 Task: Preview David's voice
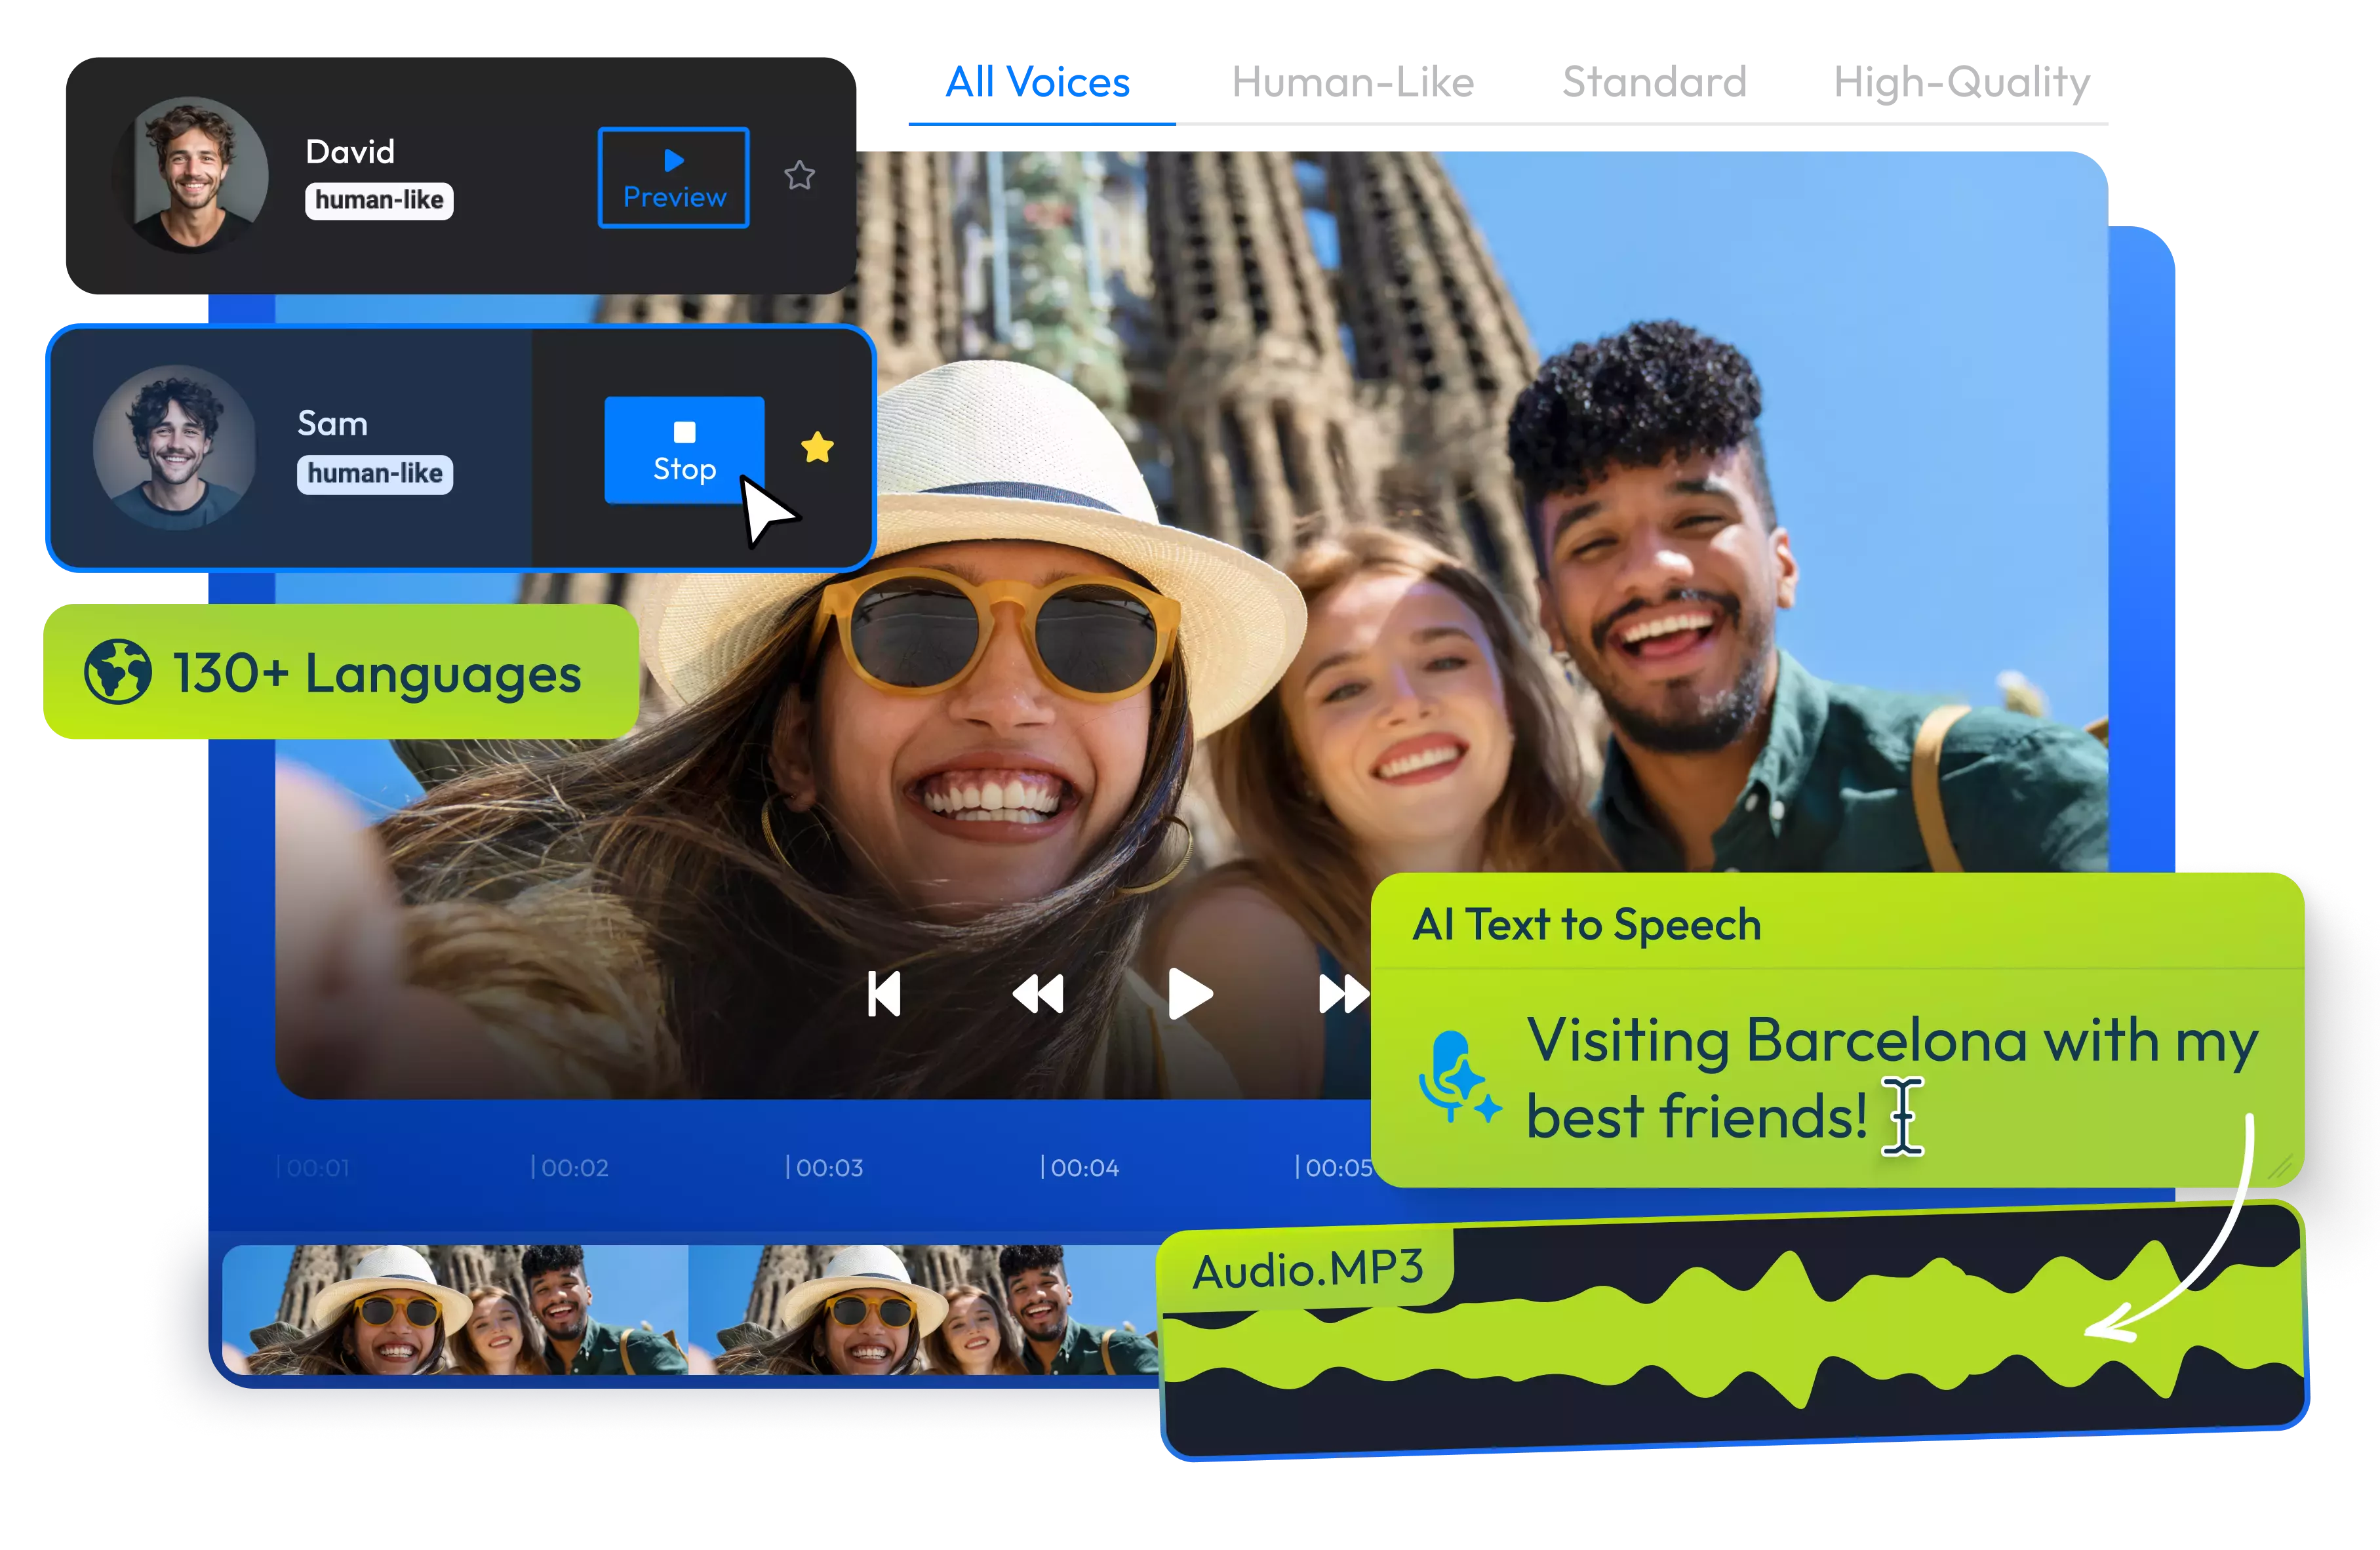tap(673, 178)
